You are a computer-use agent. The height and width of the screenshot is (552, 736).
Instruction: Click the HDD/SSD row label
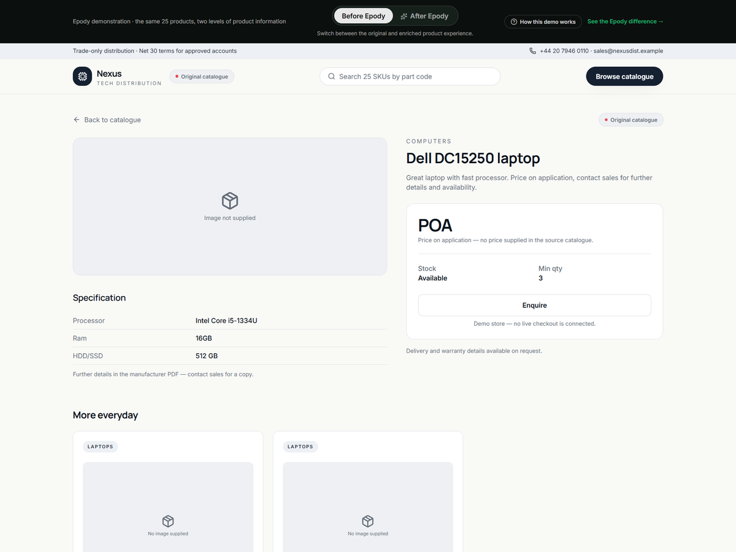point(88,356)
